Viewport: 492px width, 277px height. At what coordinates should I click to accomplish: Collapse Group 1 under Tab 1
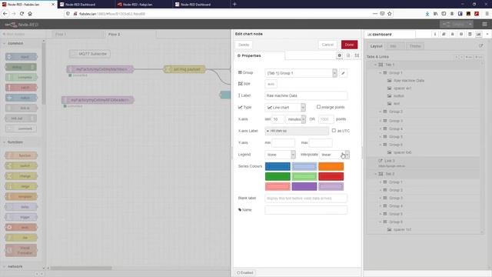point(381,72)
